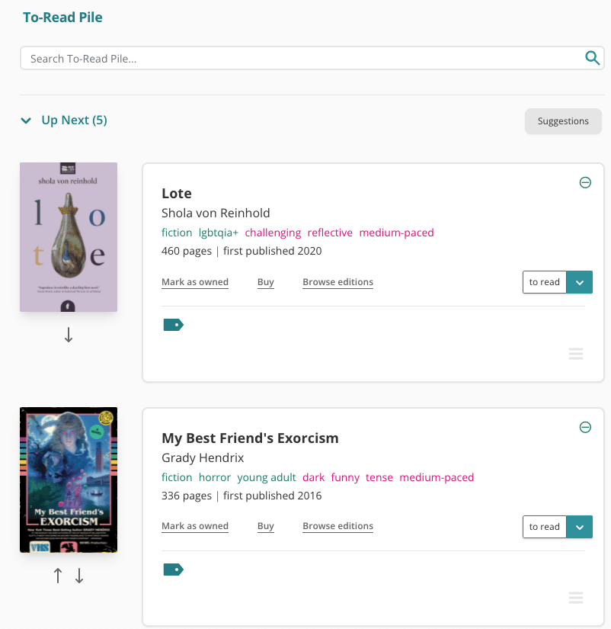Viewport: 611px width, 629px height.
Task: Move My Best Friend's Exorcism up
Action: 58,575
